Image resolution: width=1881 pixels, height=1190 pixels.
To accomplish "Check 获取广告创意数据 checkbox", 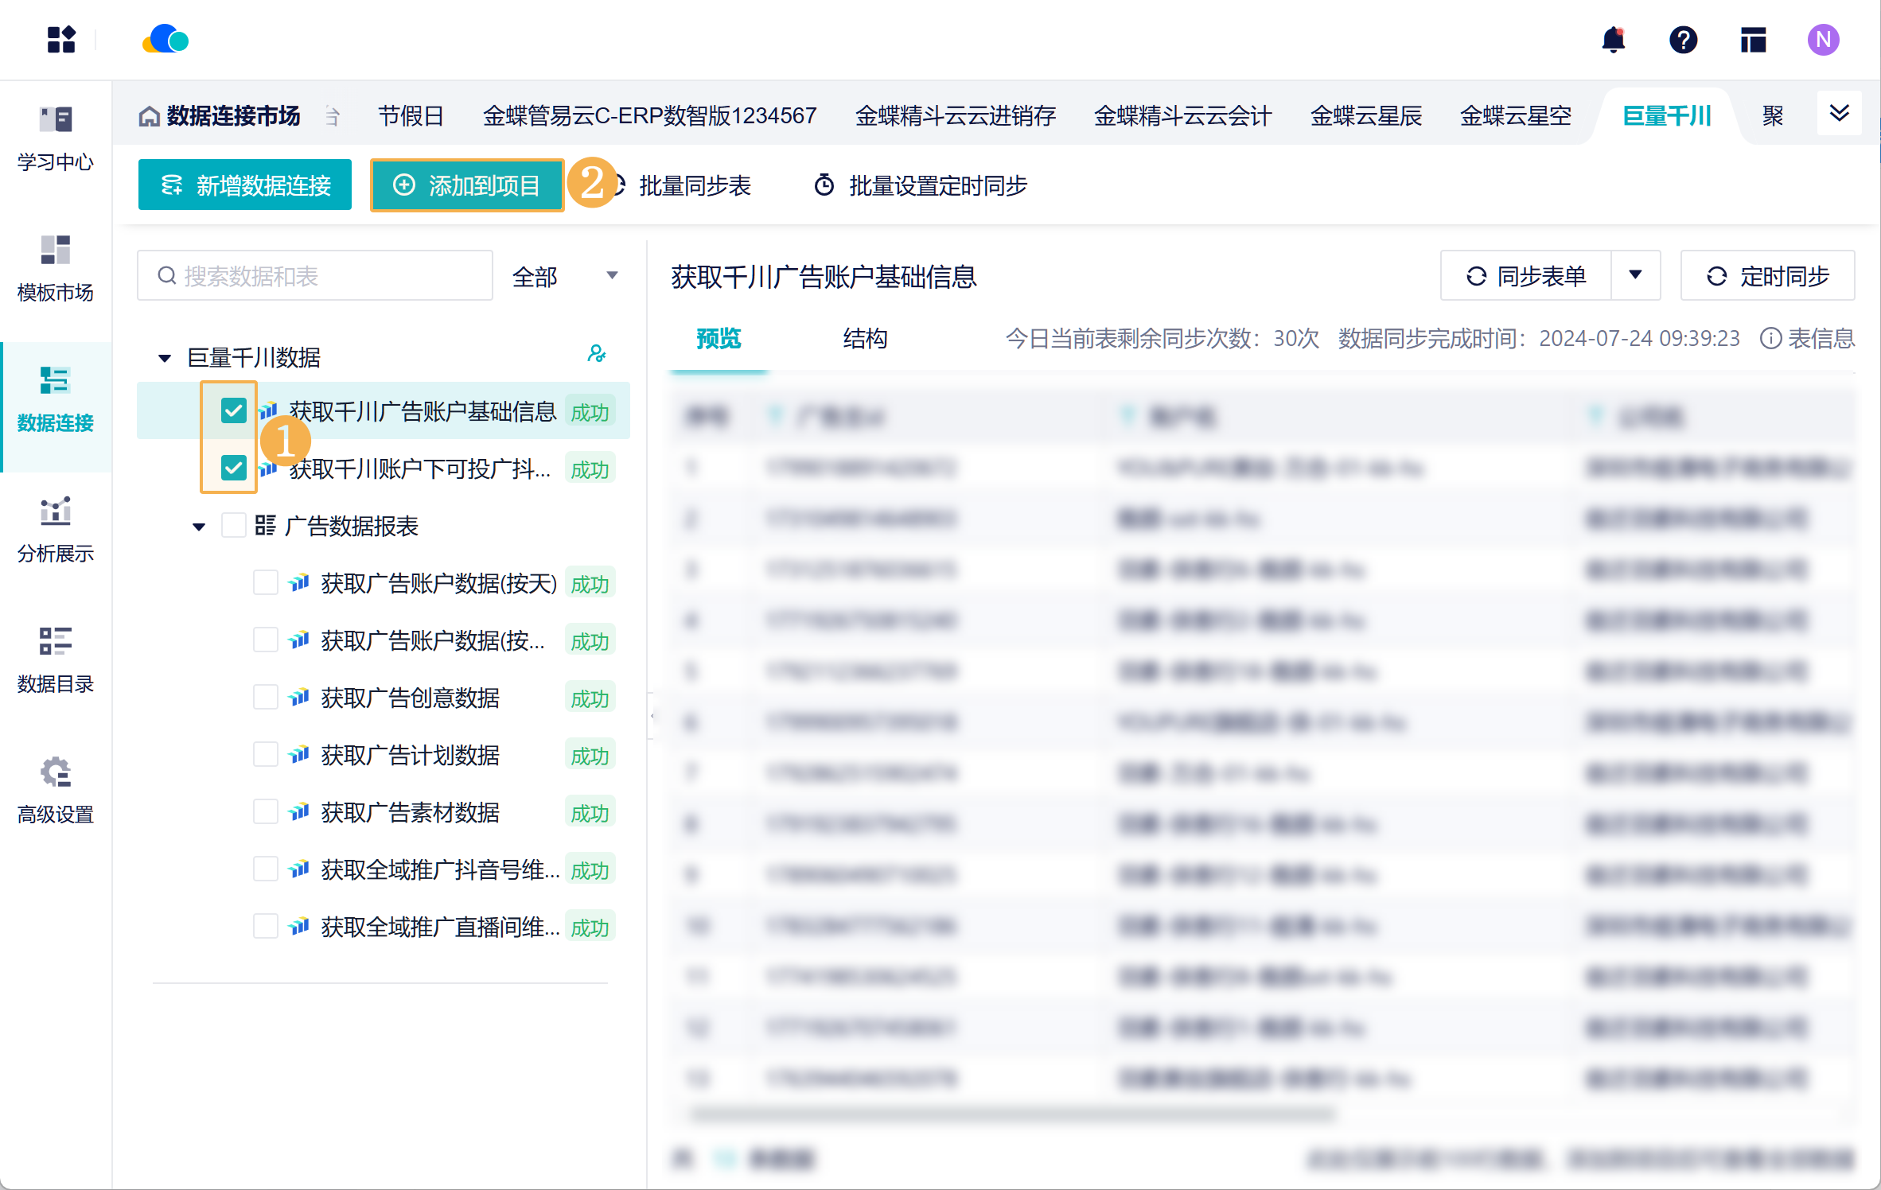I will point(265,698).
